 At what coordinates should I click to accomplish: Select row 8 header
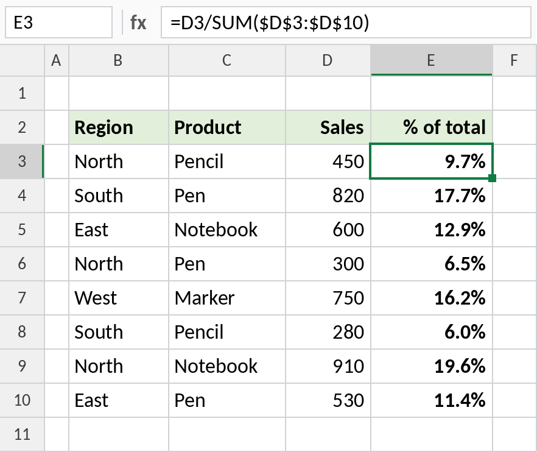click(22, 332)
